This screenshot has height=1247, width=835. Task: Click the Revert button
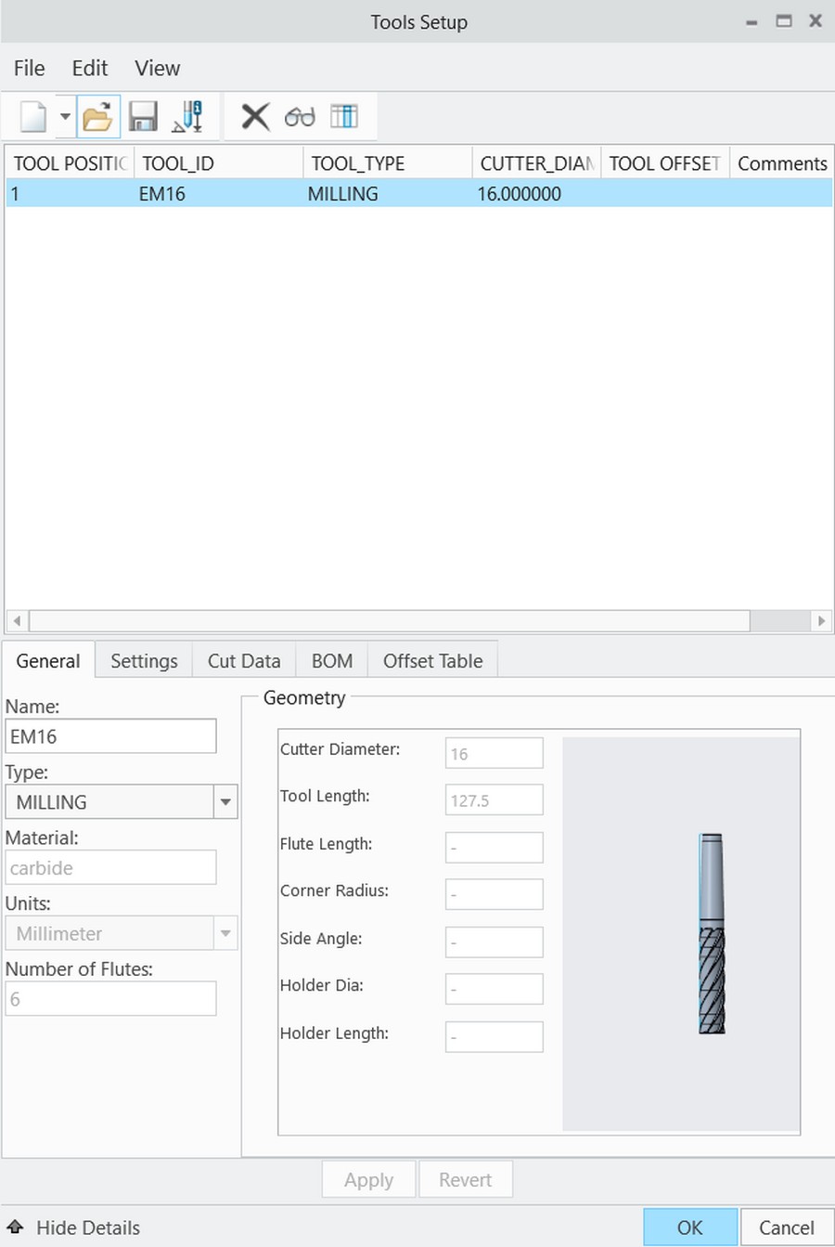[466, 1179]
